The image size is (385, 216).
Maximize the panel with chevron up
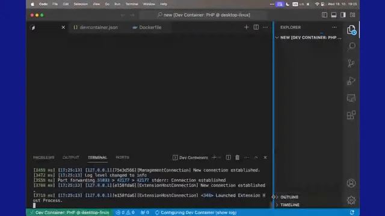tap(256, 157)
